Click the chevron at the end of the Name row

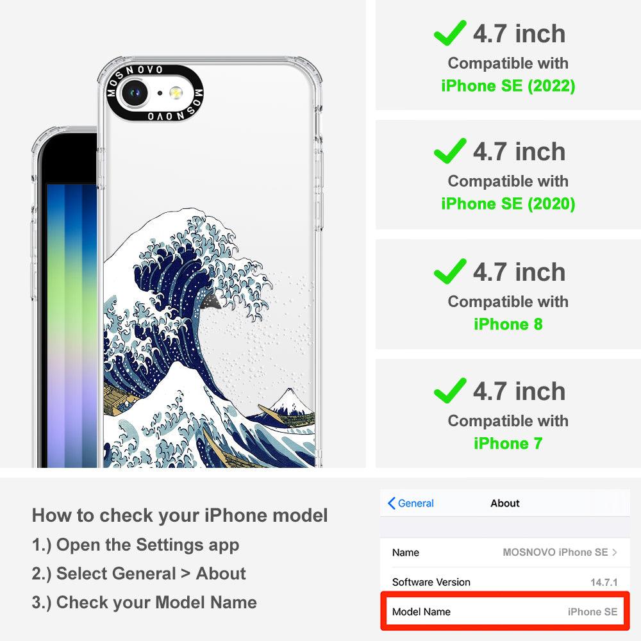tap(615, 553)
